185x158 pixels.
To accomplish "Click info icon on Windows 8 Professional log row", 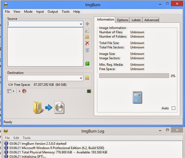I will pos(6,148).
